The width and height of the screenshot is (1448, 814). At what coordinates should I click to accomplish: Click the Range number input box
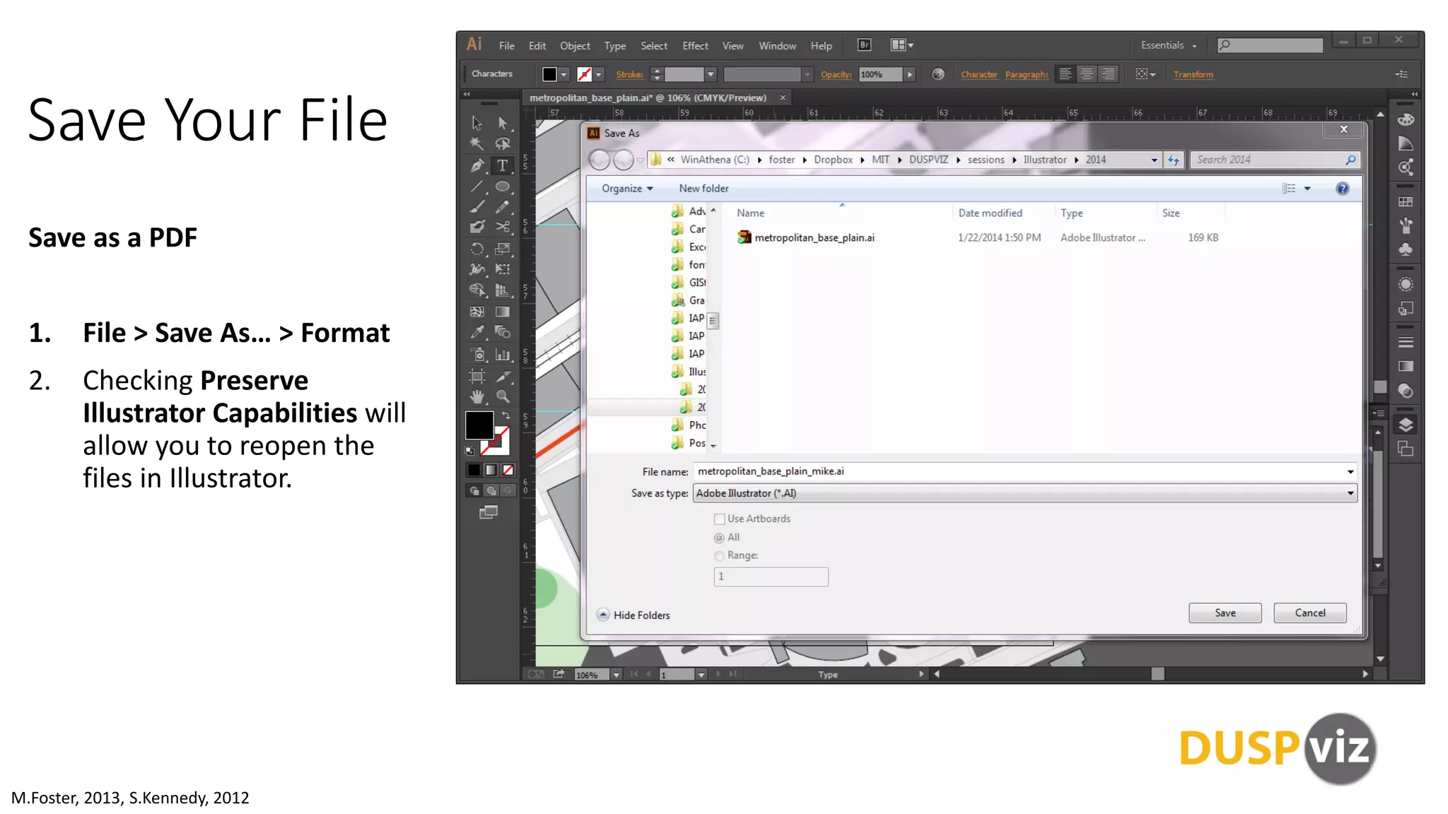click(x=771, y=577)
